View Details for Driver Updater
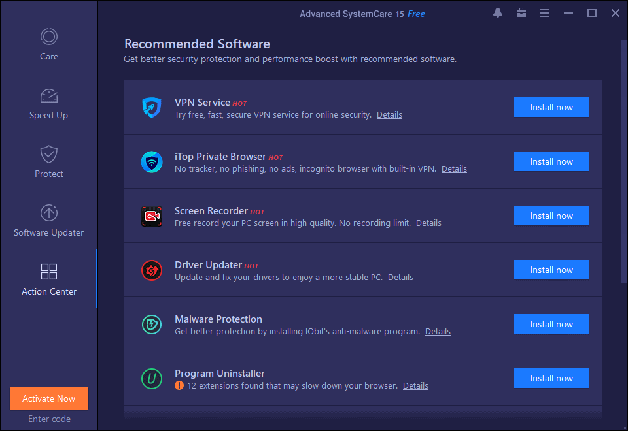 point(400,278)
